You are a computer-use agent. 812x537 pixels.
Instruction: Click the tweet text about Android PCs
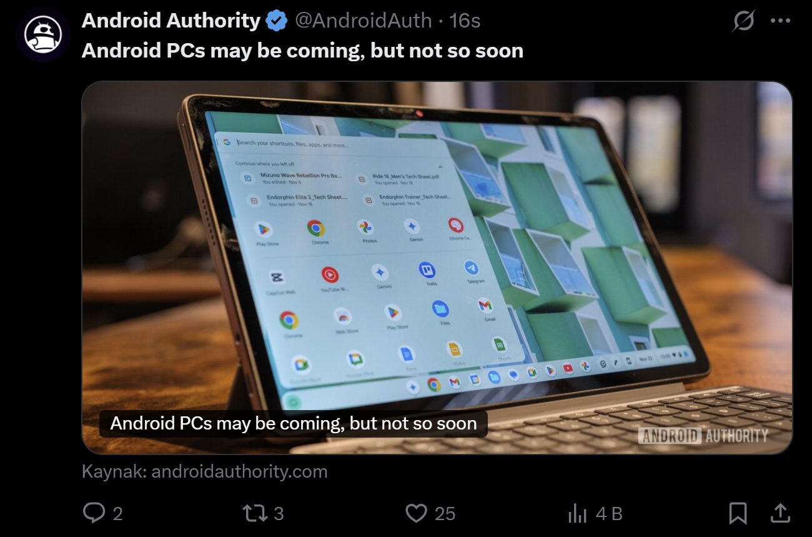point(302,51)
